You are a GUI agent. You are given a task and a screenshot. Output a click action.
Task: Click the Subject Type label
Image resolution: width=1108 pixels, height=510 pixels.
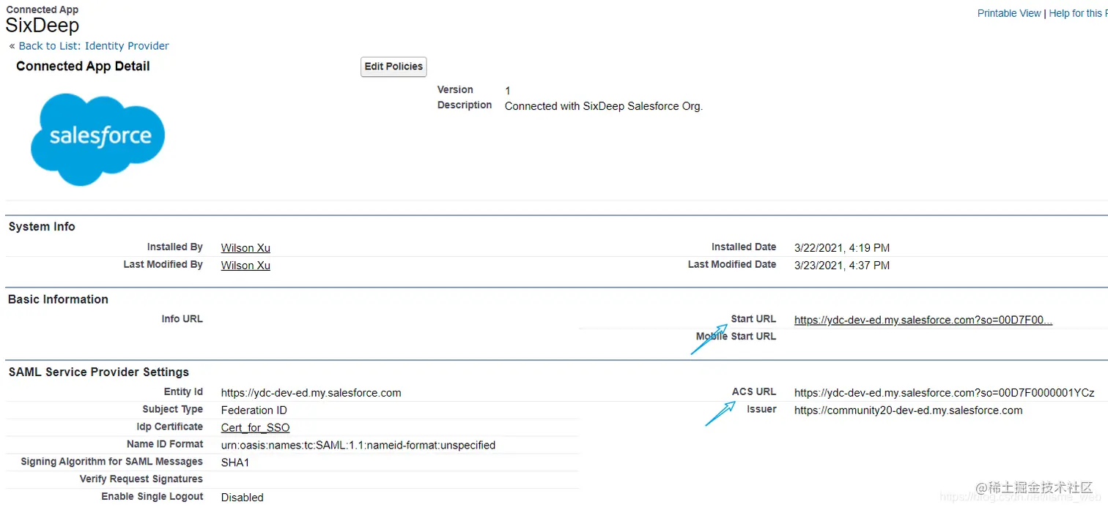pos(172,409)
